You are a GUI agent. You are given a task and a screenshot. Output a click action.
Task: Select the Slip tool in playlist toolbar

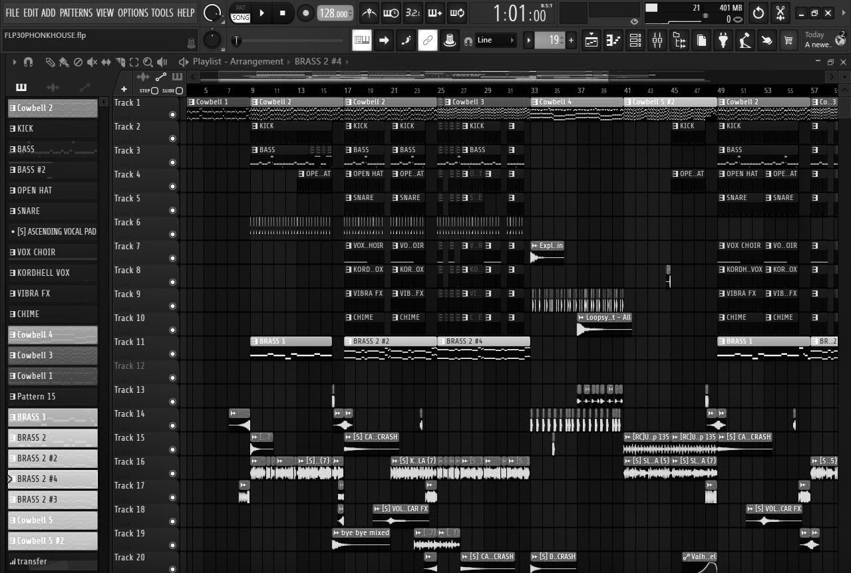[106, 62]
